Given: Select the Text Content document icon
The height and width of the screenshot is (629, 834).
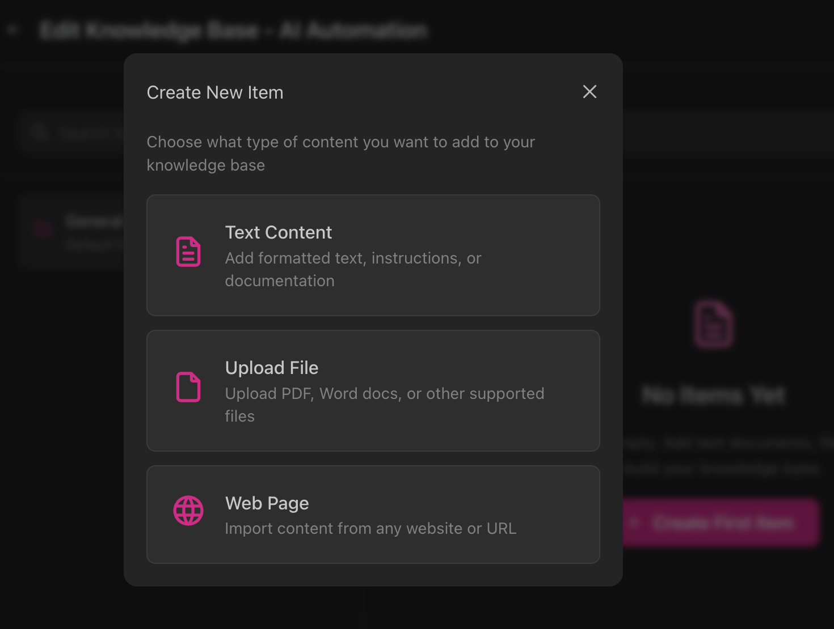Looking at the screenshot, I should pyautogui.click(x=188, y=252).
